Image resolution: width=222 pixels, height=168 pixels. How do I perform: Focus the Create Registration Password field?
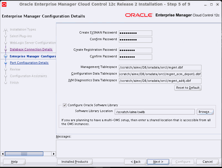(136, 50)
